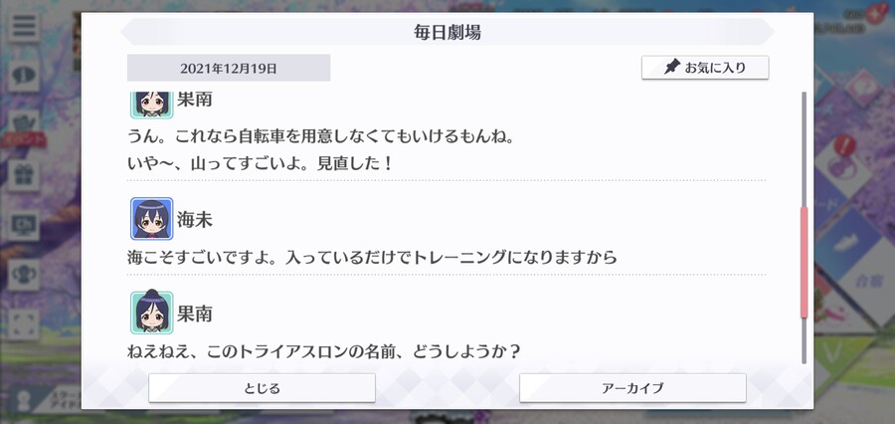Click Kanan's avatar beside lower 果南 name
Viewport: 895px width, 424px height.
point(152,312)
